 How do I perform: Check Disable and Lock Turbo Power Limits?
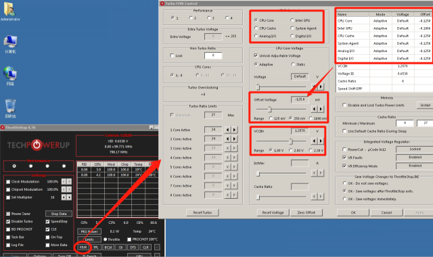(344, 106)
